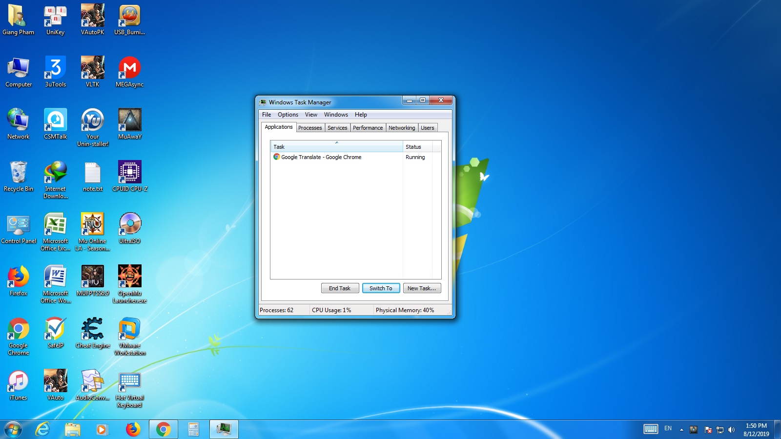This screenshot has height=439, width=781.
Task: Open the Networking tab
Action: (x=401, y=128)
